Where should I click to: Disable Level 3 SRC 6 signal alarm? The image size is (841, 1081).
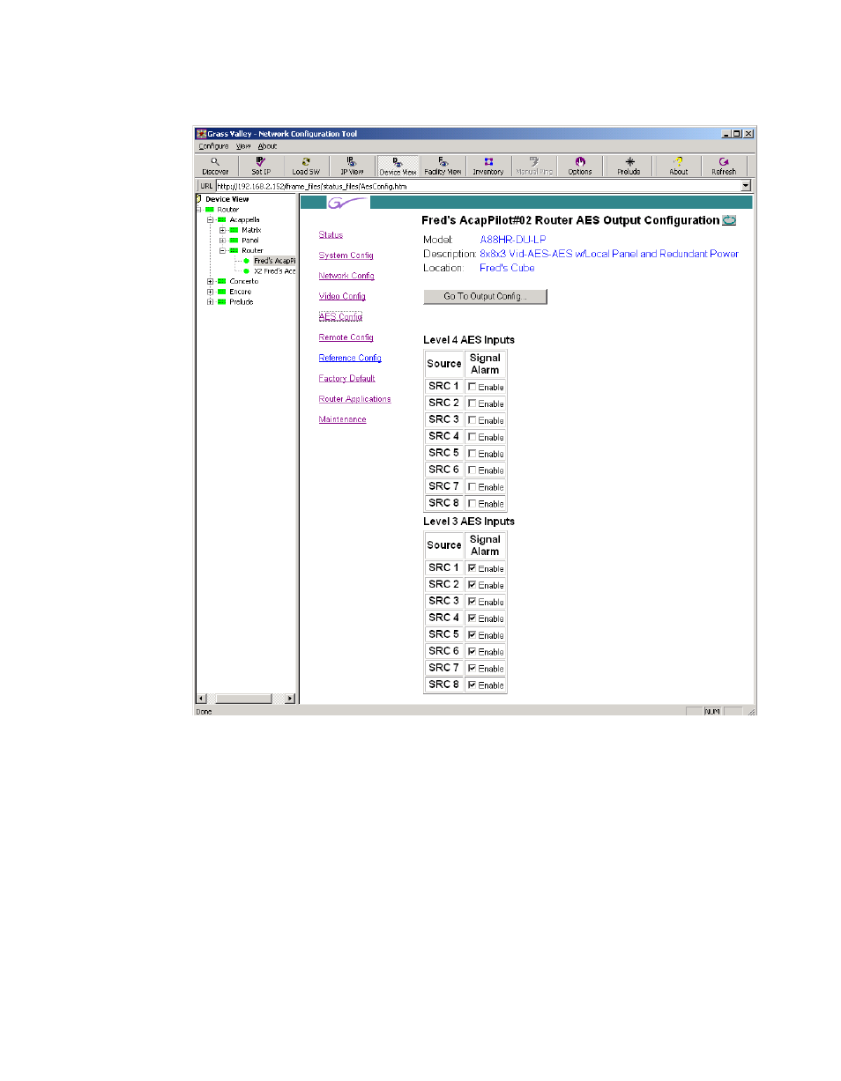click(473, 651)
